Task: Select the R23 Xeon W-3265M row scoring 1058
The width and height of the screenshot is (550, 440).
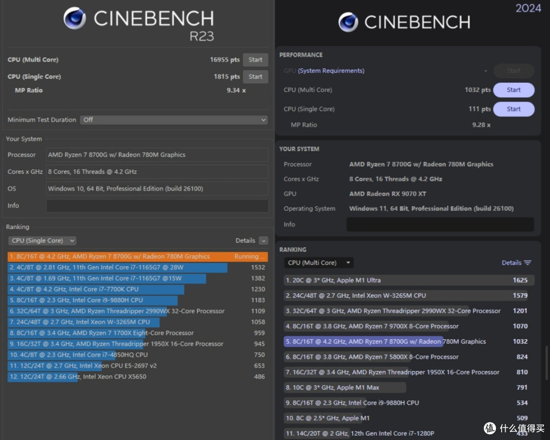Action: tap(137, 322)
